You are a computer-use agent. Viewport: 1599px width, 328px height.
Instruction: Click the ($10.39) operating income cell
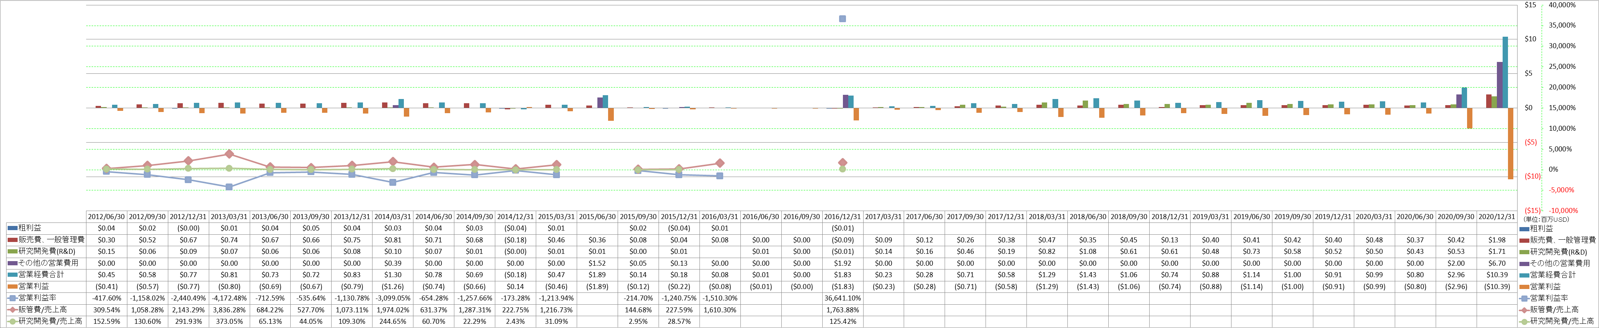click(1497, 286)
